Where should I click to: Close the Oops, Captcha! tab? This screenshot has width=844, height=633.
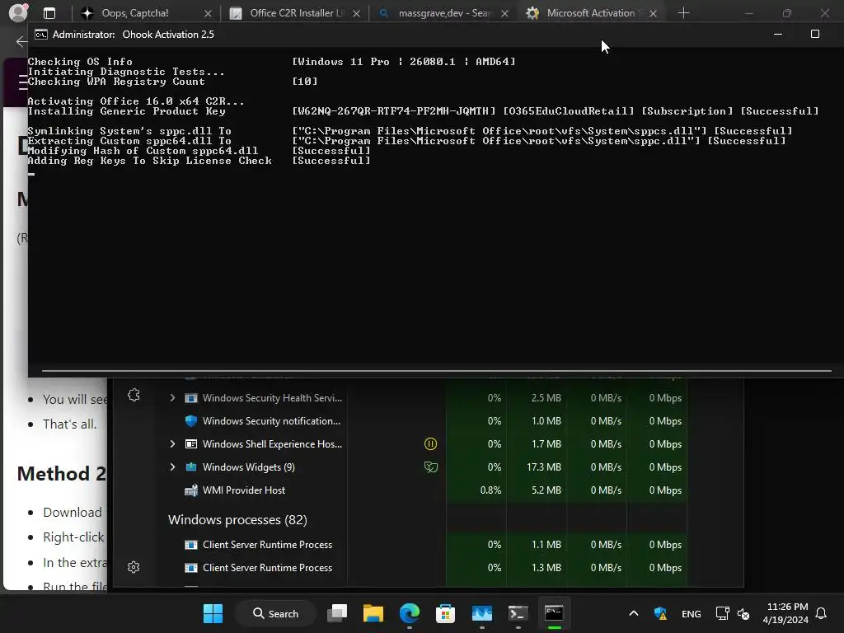tap(208, 13)
